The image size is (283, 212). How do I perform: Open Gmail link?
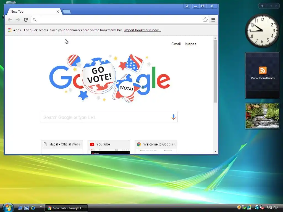[176, 44]
